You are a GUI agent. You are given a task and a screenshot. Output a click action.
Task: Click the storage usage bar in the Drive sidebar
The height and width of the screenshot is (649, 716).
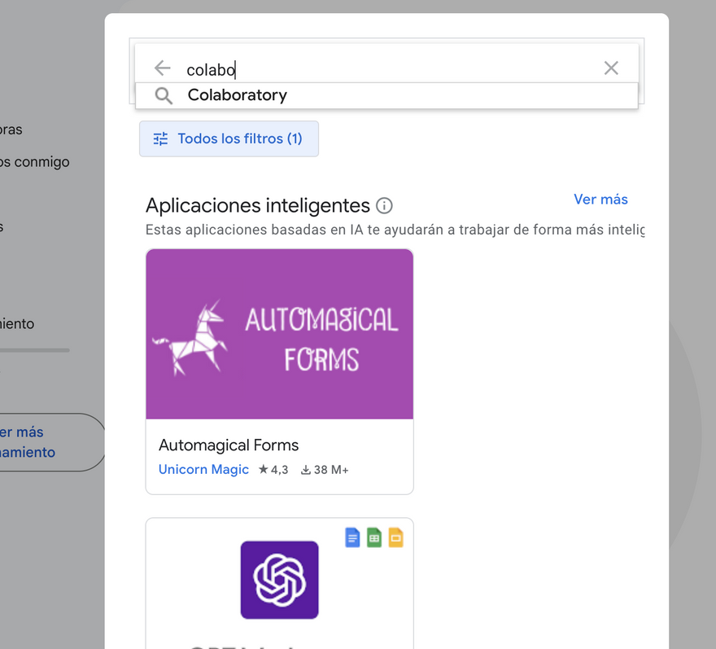(x=35, y=350)
